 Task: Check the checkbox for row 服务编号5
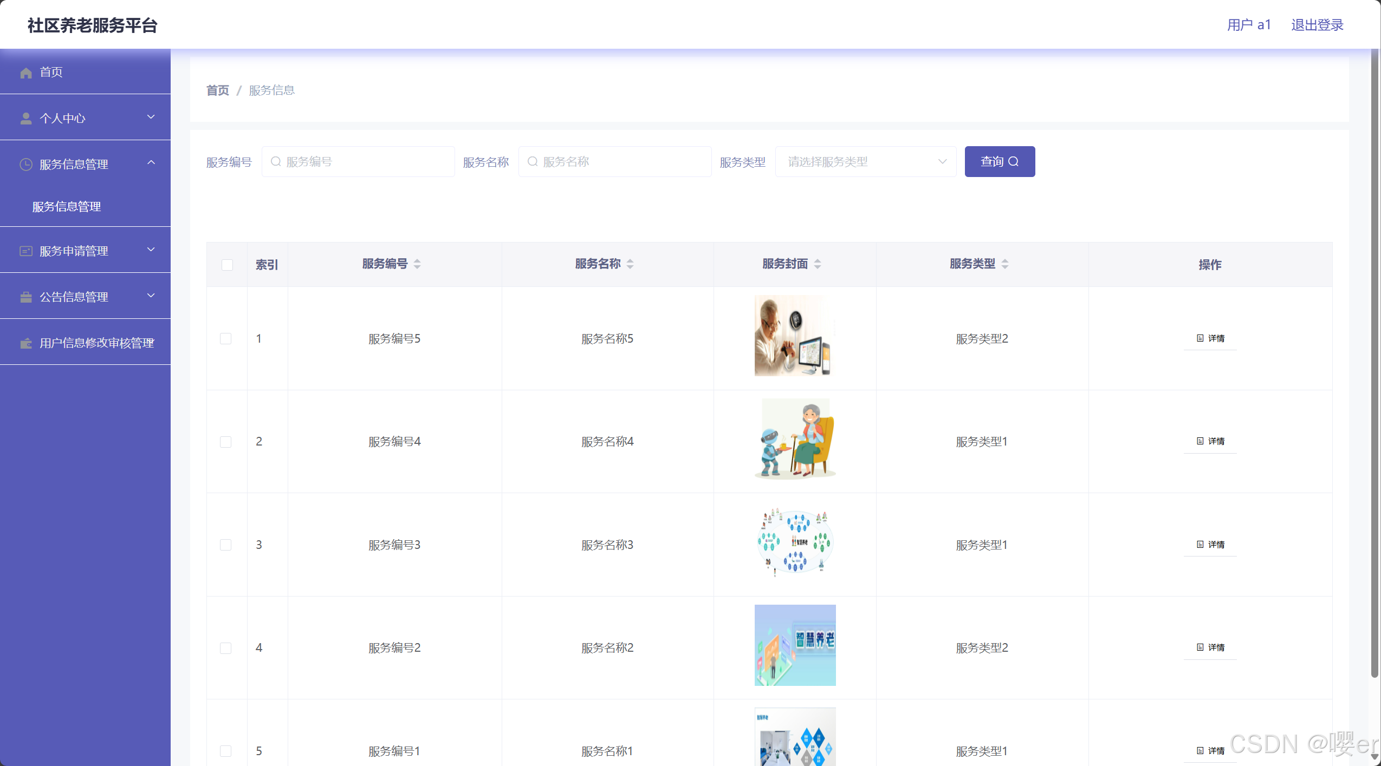click(x=226, y=339)
